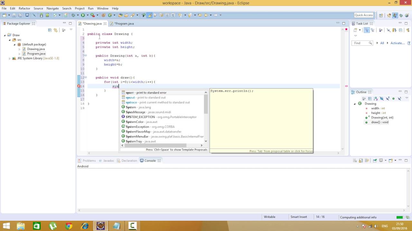Image resolution: width=412 pixels, height=231 pixels.
Task: Click the Open Perspective icon
Action: click(x=381, y=15)
